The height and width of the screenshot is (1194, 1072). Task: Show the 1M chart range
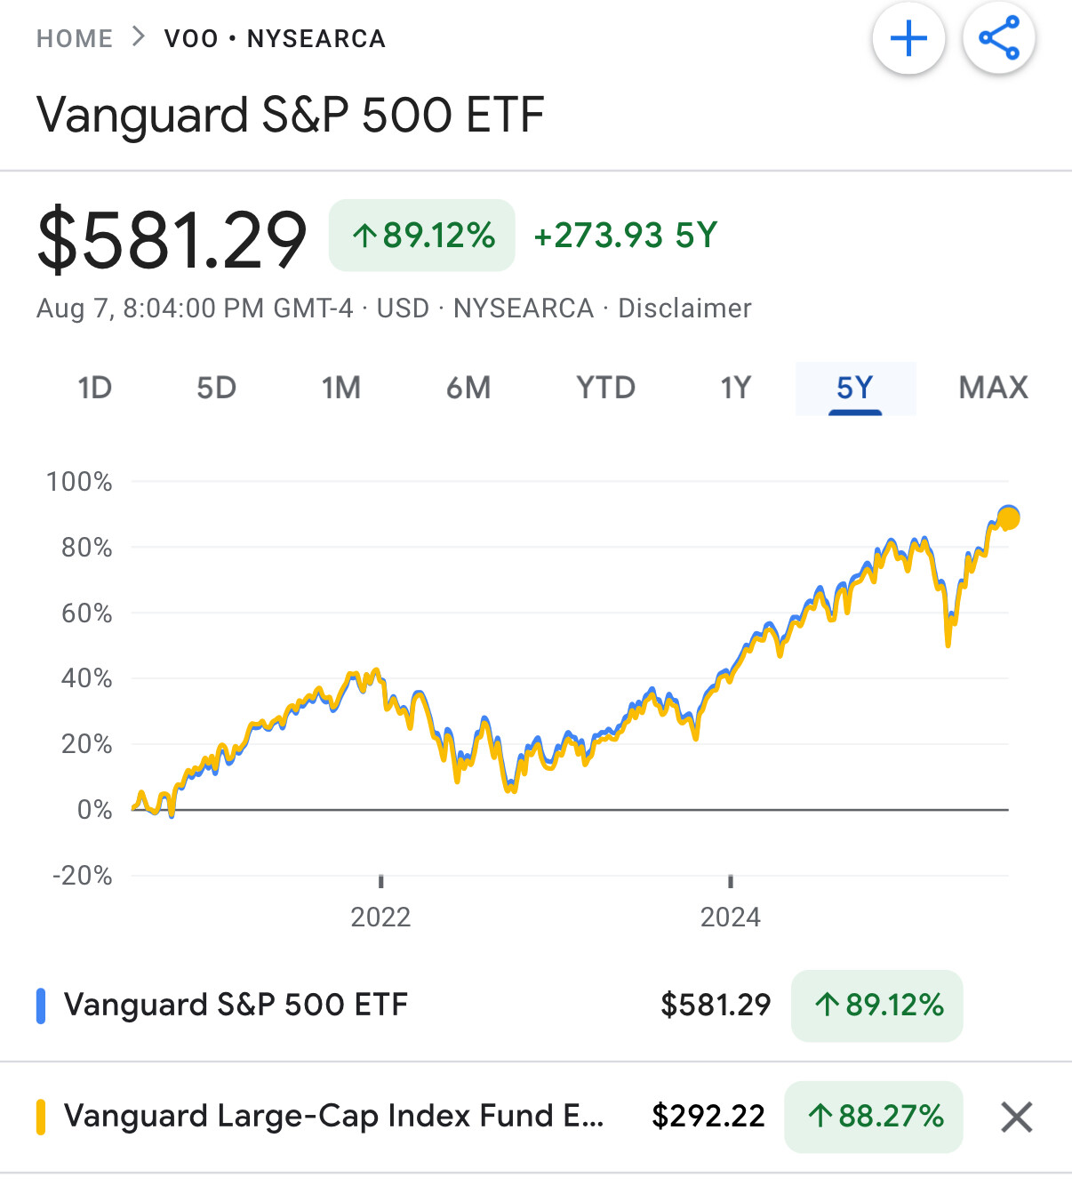340,388
